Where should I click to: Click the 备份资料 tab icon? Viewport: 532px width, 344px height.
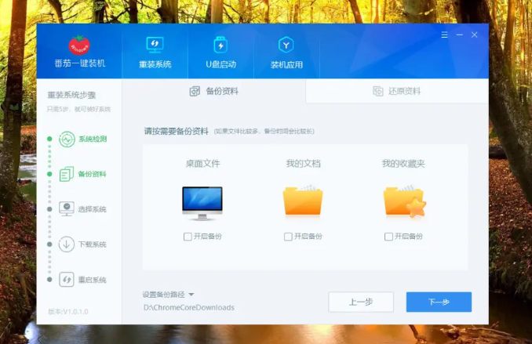pyautogui.click(x=195, y=91)
